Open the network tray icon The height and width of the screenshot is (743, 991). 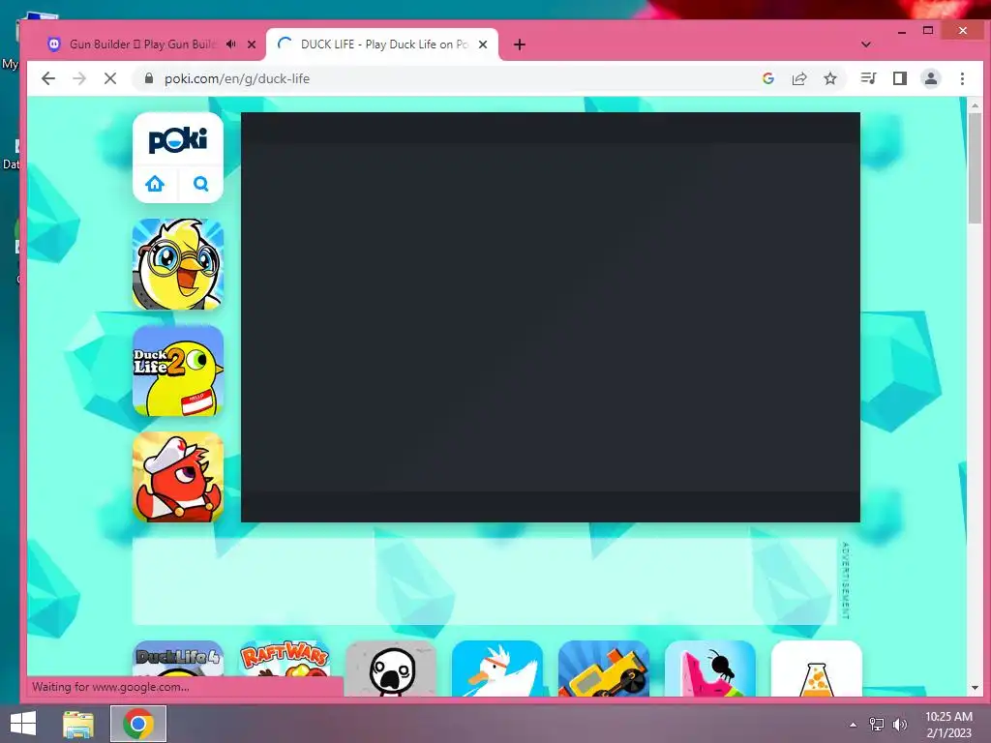(x=877, y=725)
